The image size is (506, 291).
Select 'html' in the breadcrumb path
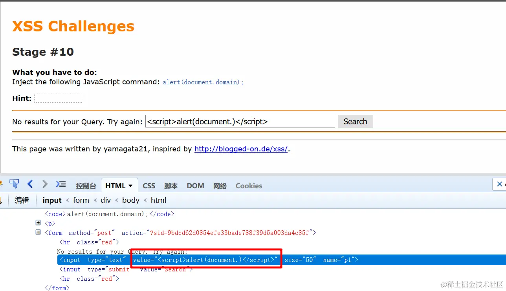159,200
